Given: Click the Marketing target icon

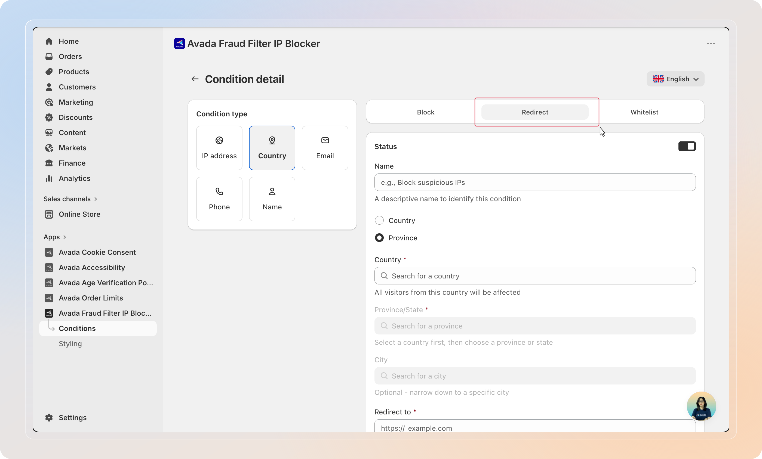Looking at the screenshot, I should (x=49, y=102).
